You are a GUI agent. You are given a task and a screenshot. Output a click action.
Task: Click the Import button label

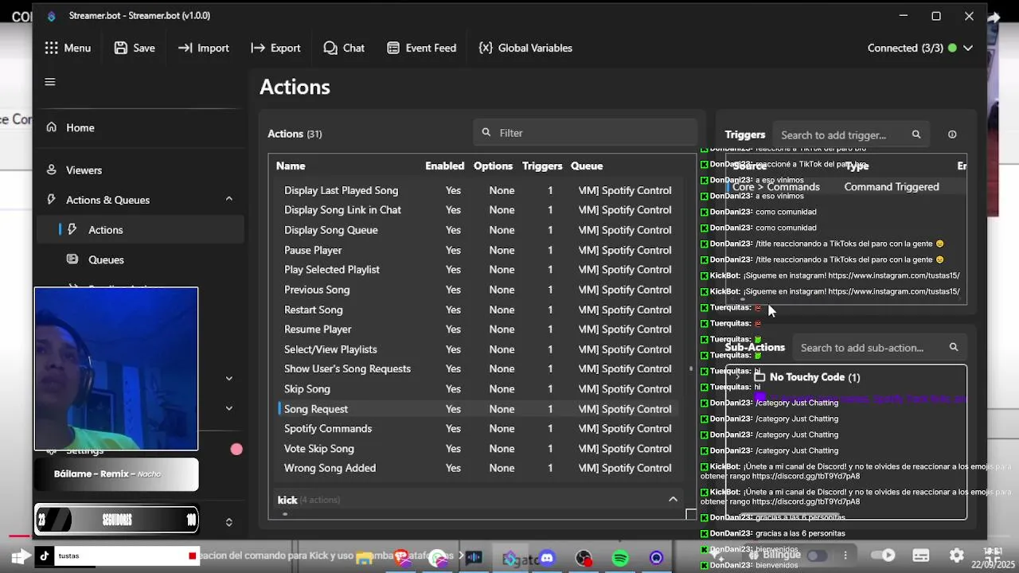pos(213,48)
